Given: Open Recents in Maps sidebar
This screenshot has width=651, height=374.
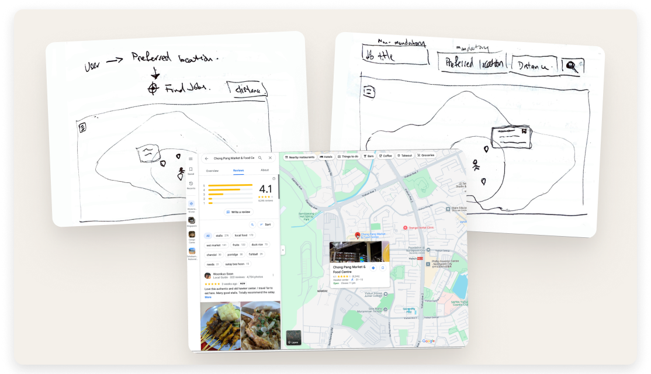Looking at the screenshot, I should (x=191, y=185).
